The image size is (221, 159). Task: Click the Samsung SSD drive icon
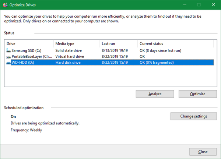click(8, 50)
